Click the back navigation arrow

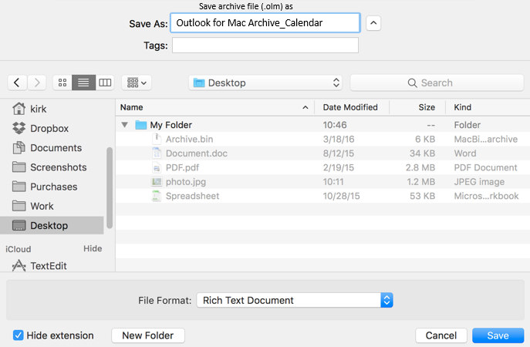click(x=17, y=83)
